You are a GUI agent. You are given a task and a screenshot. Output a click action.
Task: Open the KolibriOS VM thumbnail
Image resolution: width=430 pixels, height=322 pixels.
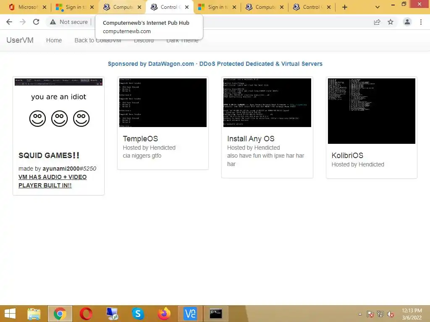tap(372, 111)
